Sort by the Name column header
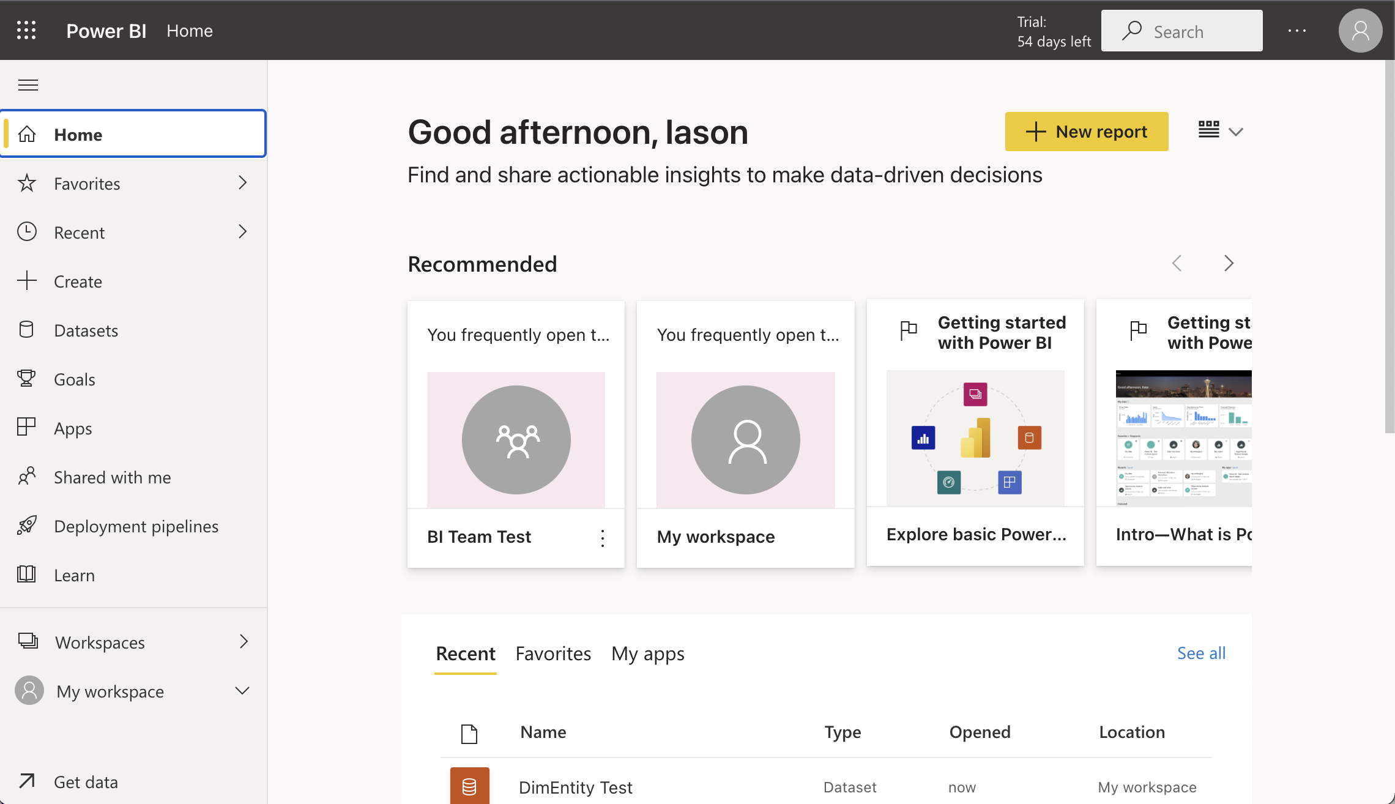Viewport: 1395px width, 804px height. tap(543, 732)
